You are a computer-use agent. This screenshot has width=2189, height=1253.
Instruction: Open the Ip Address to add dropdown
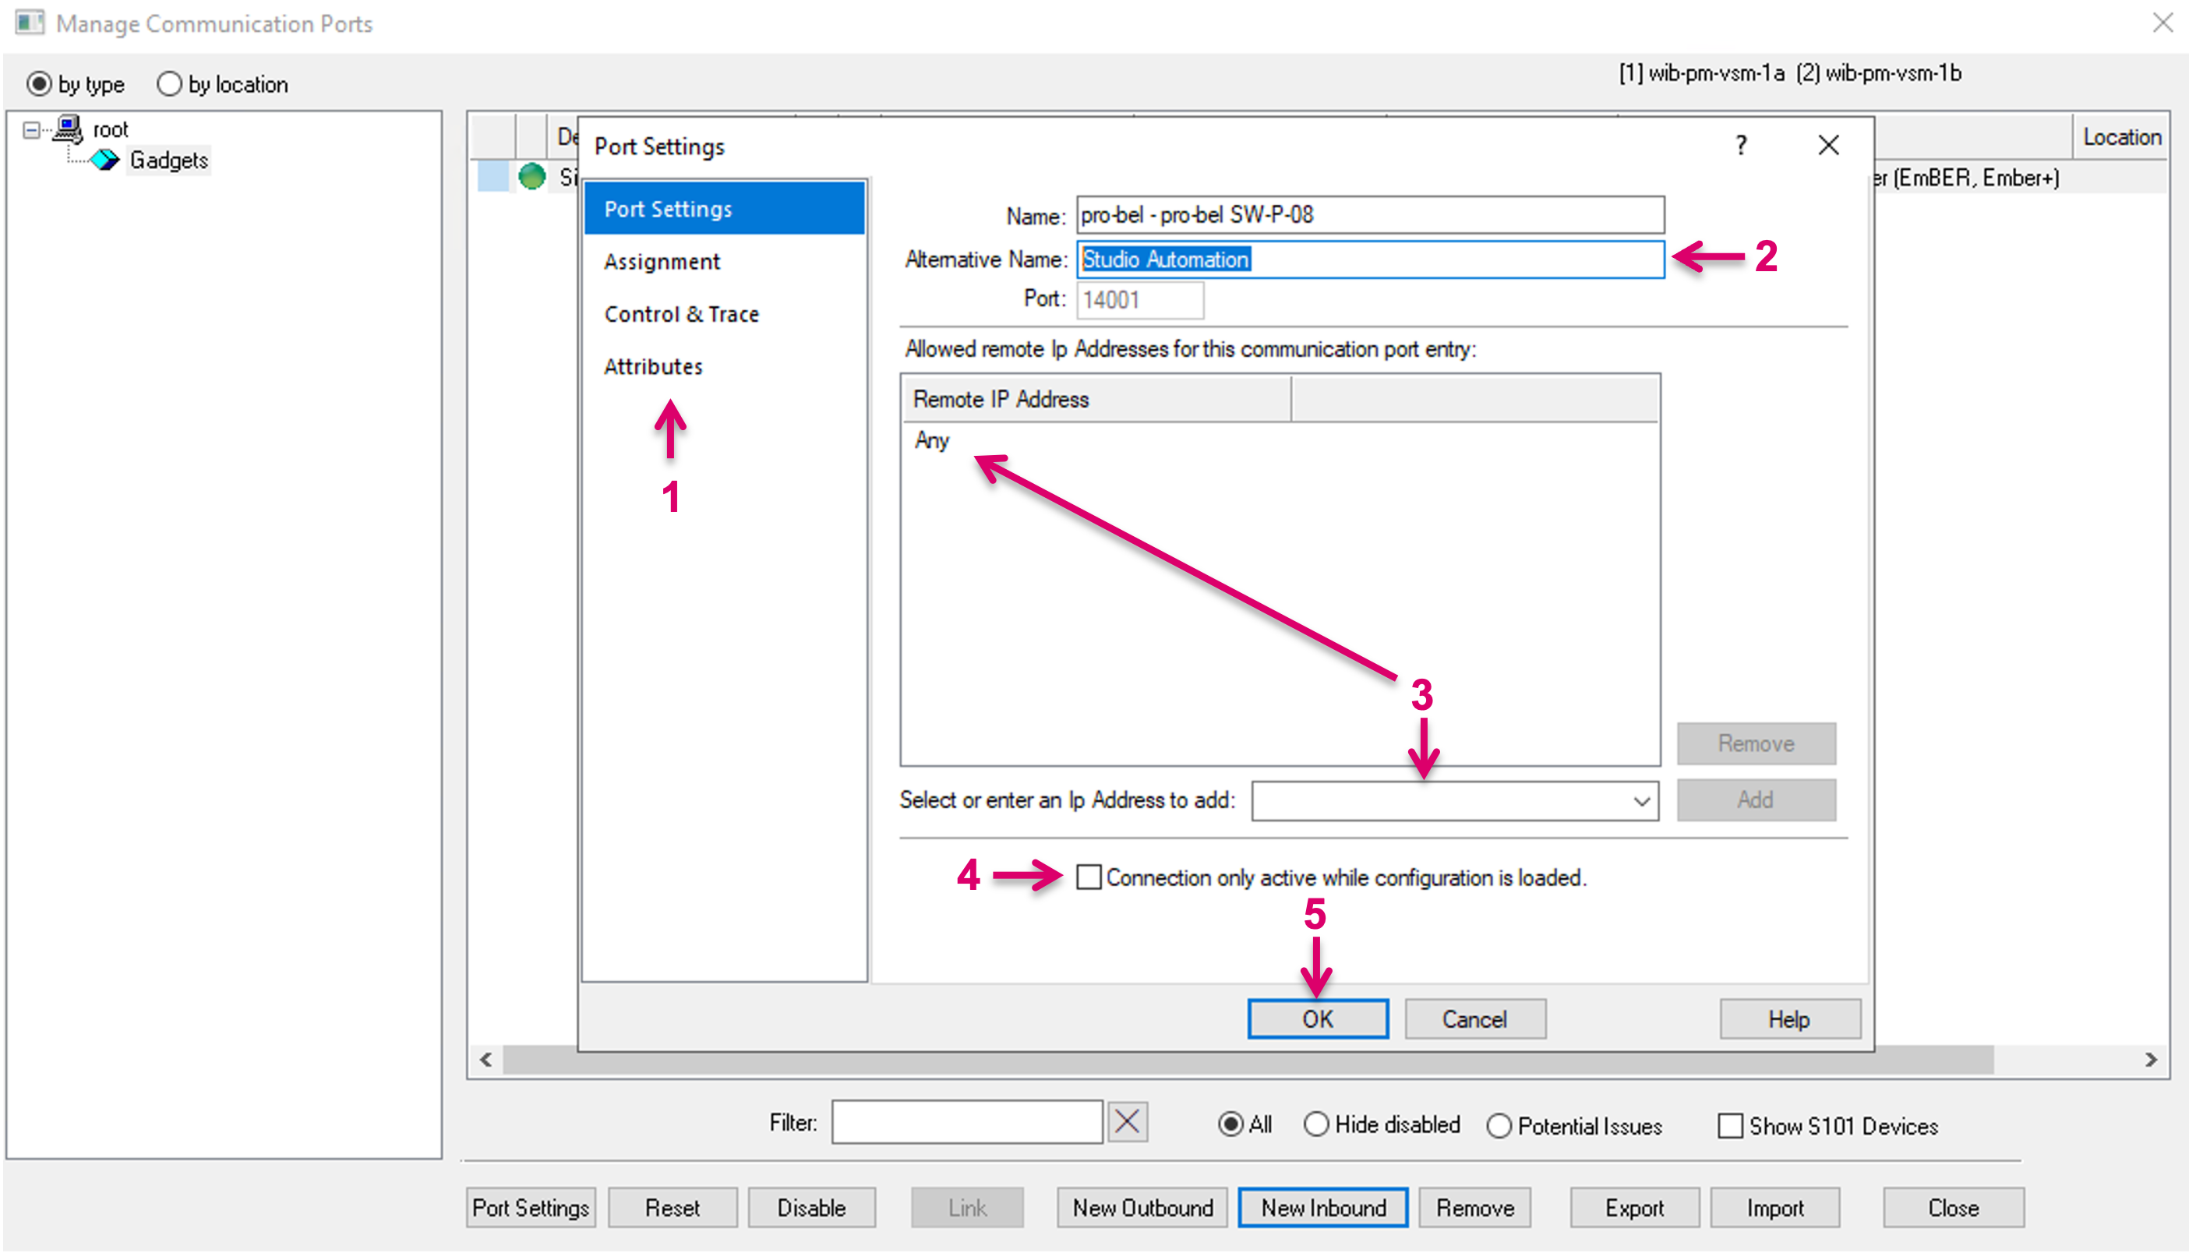1640,801
